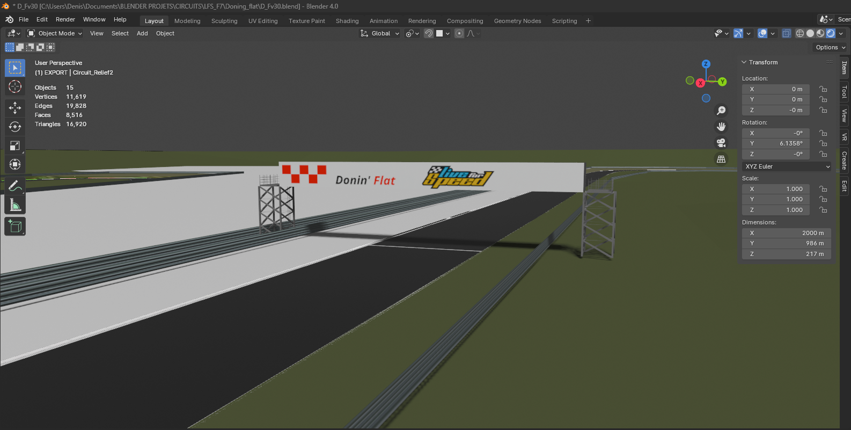Choose the Annotate pencil tool

pos(15,186)
